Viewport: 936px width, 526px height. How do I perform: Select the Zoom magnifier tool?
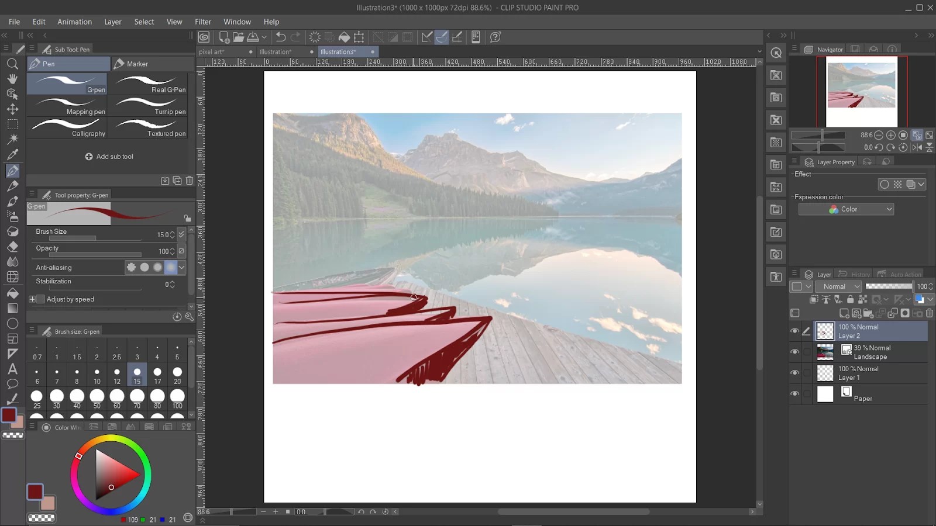(12, 64)
